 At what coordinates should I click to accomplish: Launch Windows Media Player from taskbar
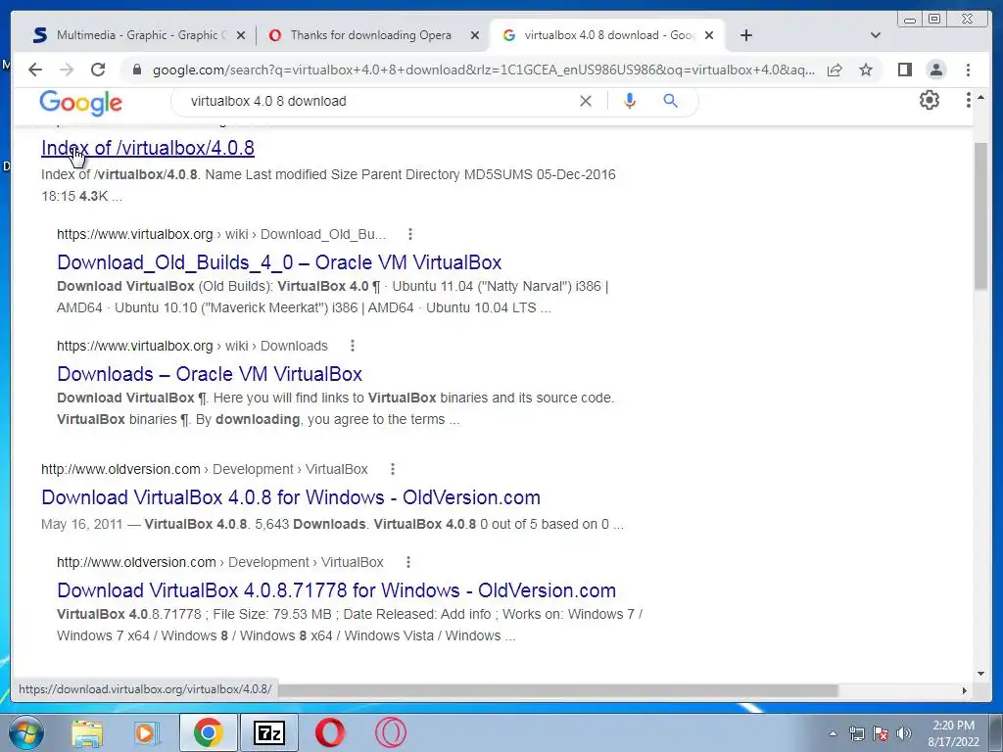(147, 732)
